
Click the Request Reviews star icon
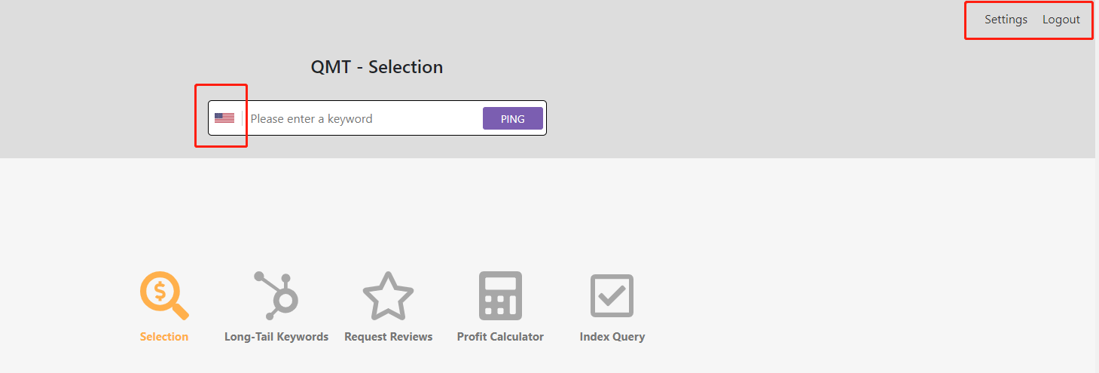[x=388, y=296]
